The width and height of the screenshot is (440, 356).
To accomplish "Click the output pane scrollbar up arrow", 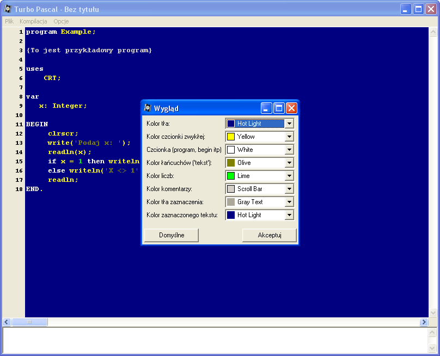I will [432, 333].
